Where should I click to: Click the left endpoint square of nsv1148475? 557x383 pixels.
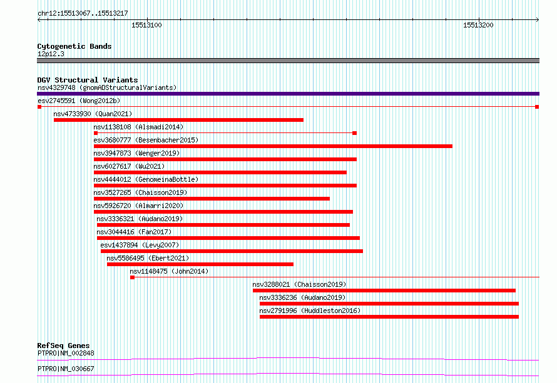pyautogui.click(x=132, y=277)
